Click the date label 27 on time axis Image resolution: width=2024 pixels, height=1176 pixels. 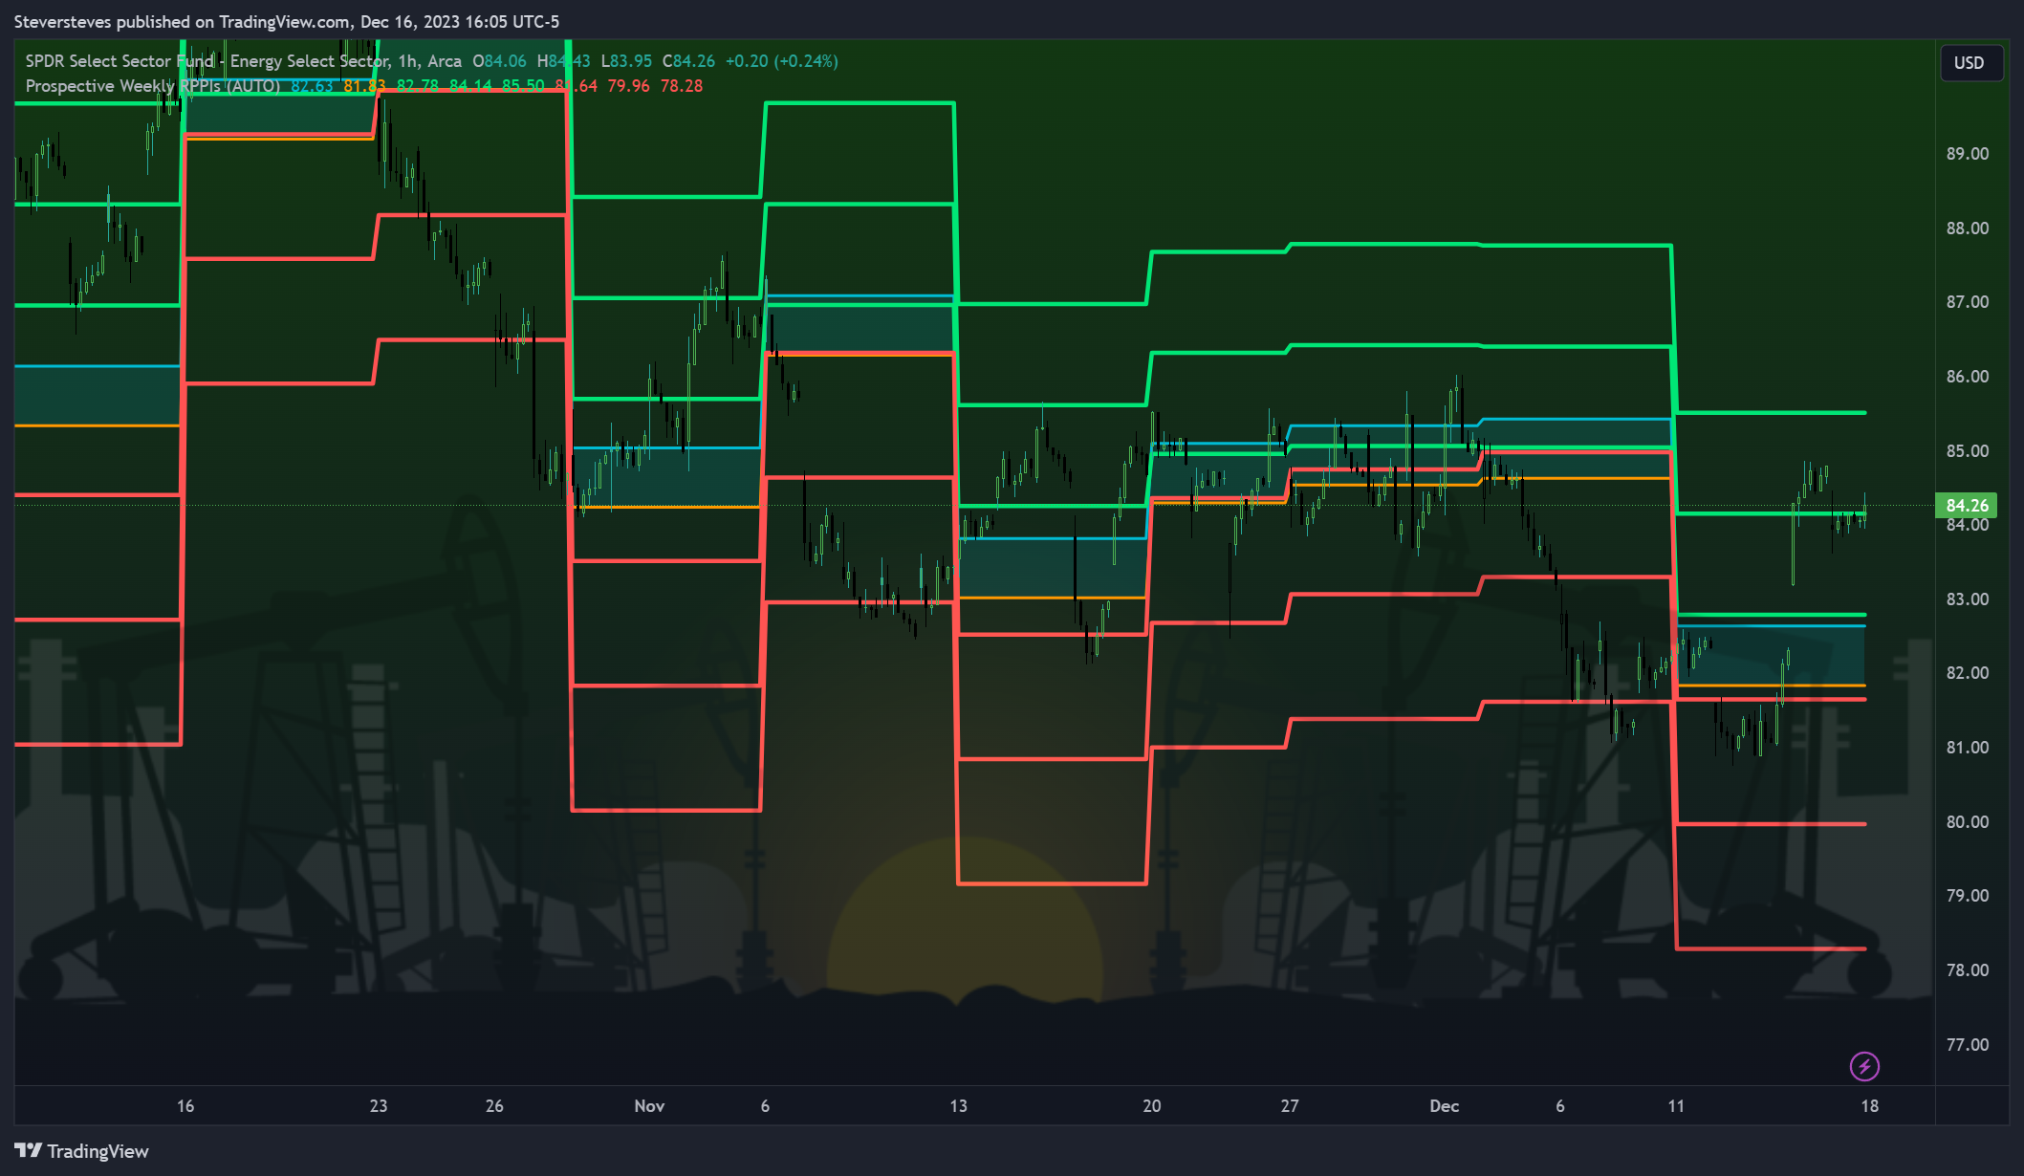[x=1290, y=1106]
